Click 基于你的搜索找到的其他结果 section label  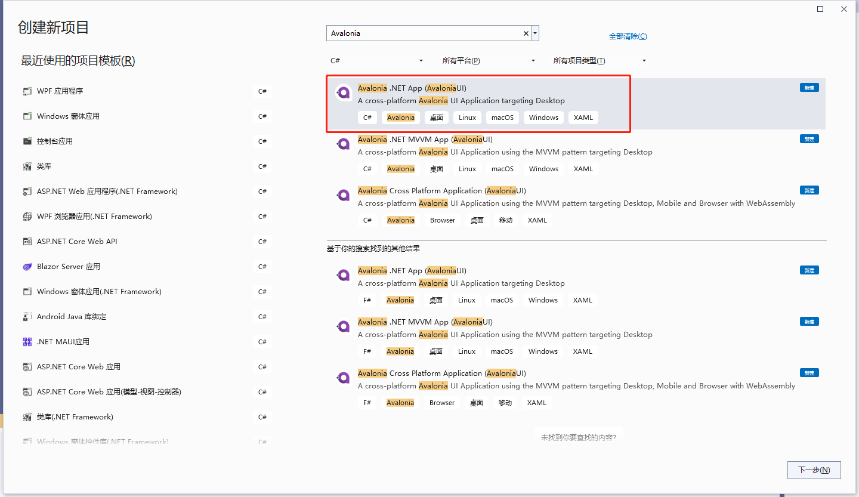373,248
